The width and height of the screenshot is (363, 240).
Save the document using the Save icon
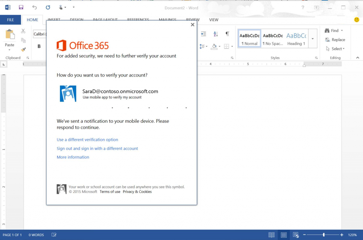(x=21, y=7)
